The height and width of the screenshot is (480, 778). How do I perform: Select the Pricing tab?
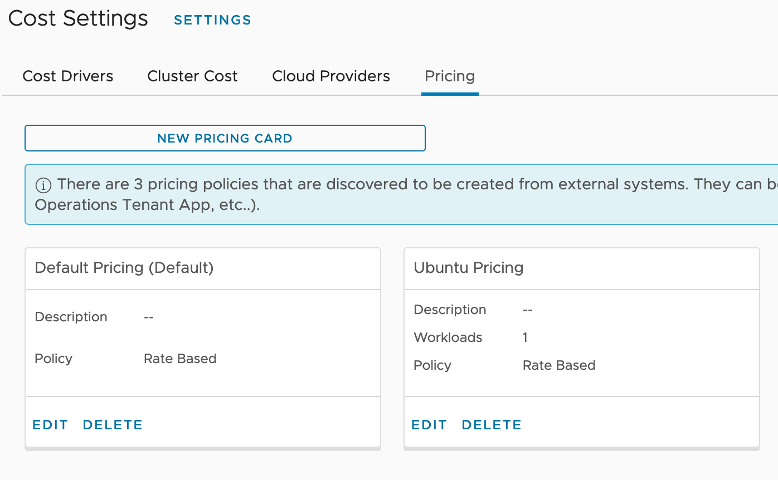tap(450, 76)
